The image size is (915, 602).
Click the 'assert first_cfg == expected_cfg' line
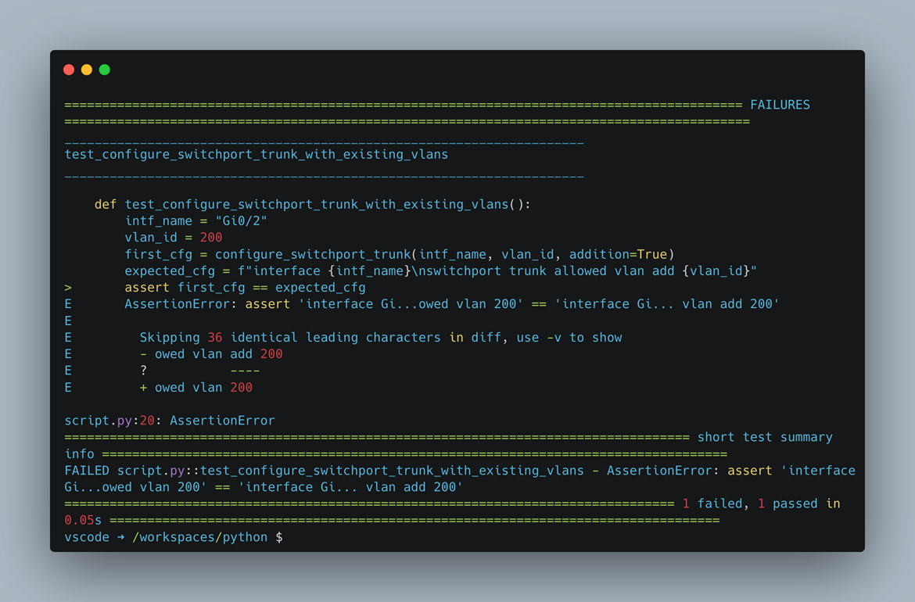pyautogui.click(x=245, y=288)
